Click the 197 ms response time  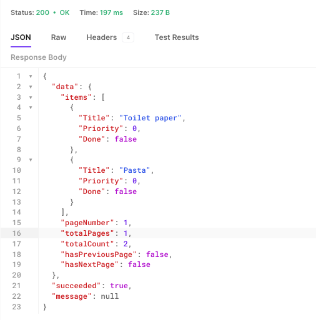(111, 12)
